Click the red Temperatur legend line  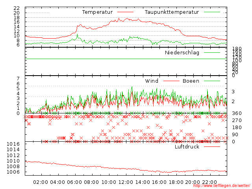(125, 12)
